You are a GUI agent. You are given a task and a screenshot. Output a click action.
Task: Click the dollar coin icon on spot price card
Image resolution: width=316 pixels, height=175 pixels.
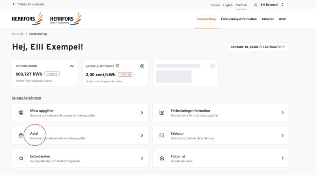pyautogui.click(x=142, y=66)
